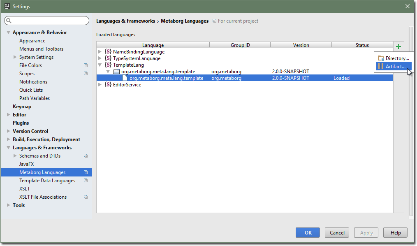Expand the EditorService row

100,85
